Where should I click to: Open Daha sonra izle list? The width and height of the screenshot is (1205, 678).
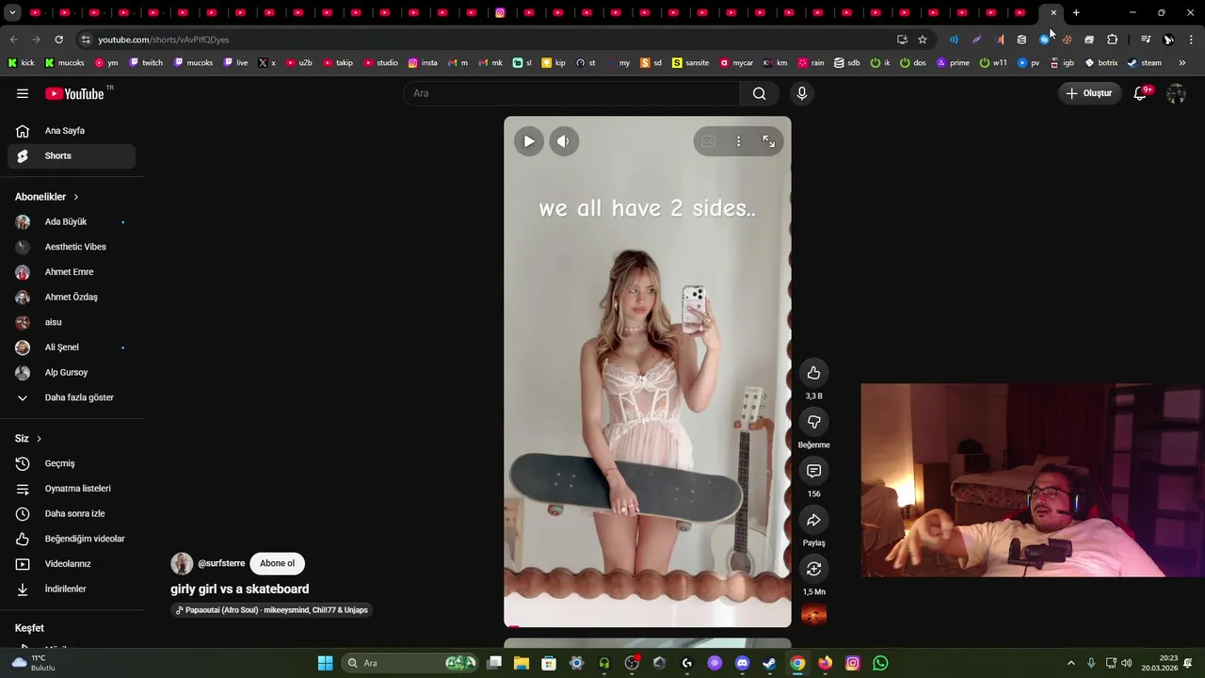click(72, 514)
